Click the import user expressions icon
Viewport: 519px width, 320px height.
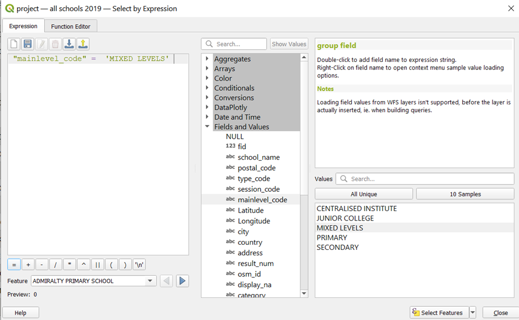coord(69,44)
